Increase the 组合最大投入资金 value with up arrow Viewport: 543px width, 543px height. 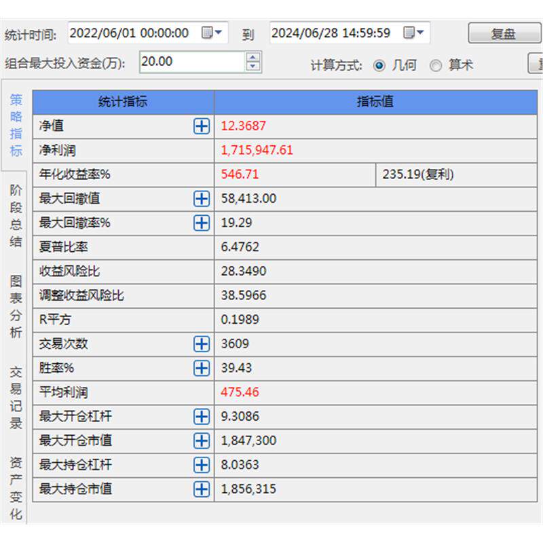[x=252, y=57]
